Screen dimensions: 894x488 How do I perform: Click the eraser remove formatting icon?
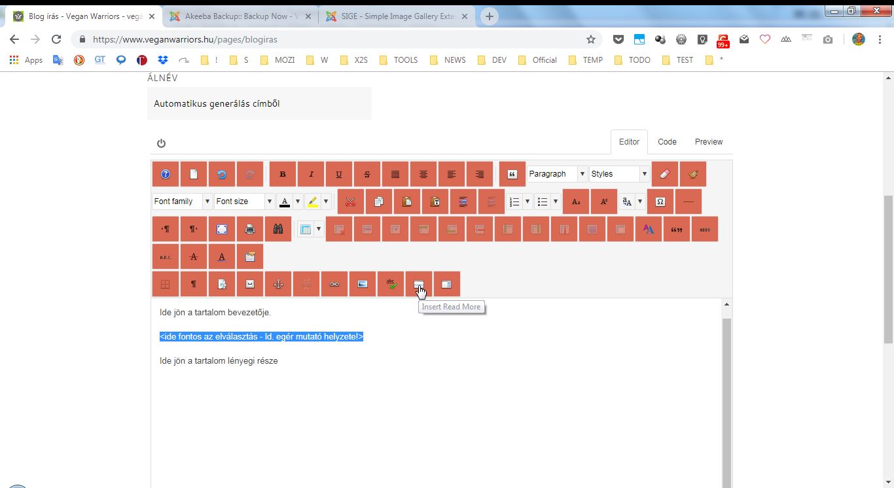click(665, 174)
